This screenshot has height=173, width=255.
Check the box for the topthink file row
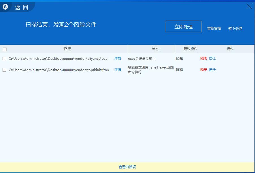click(x=5, y=70)
